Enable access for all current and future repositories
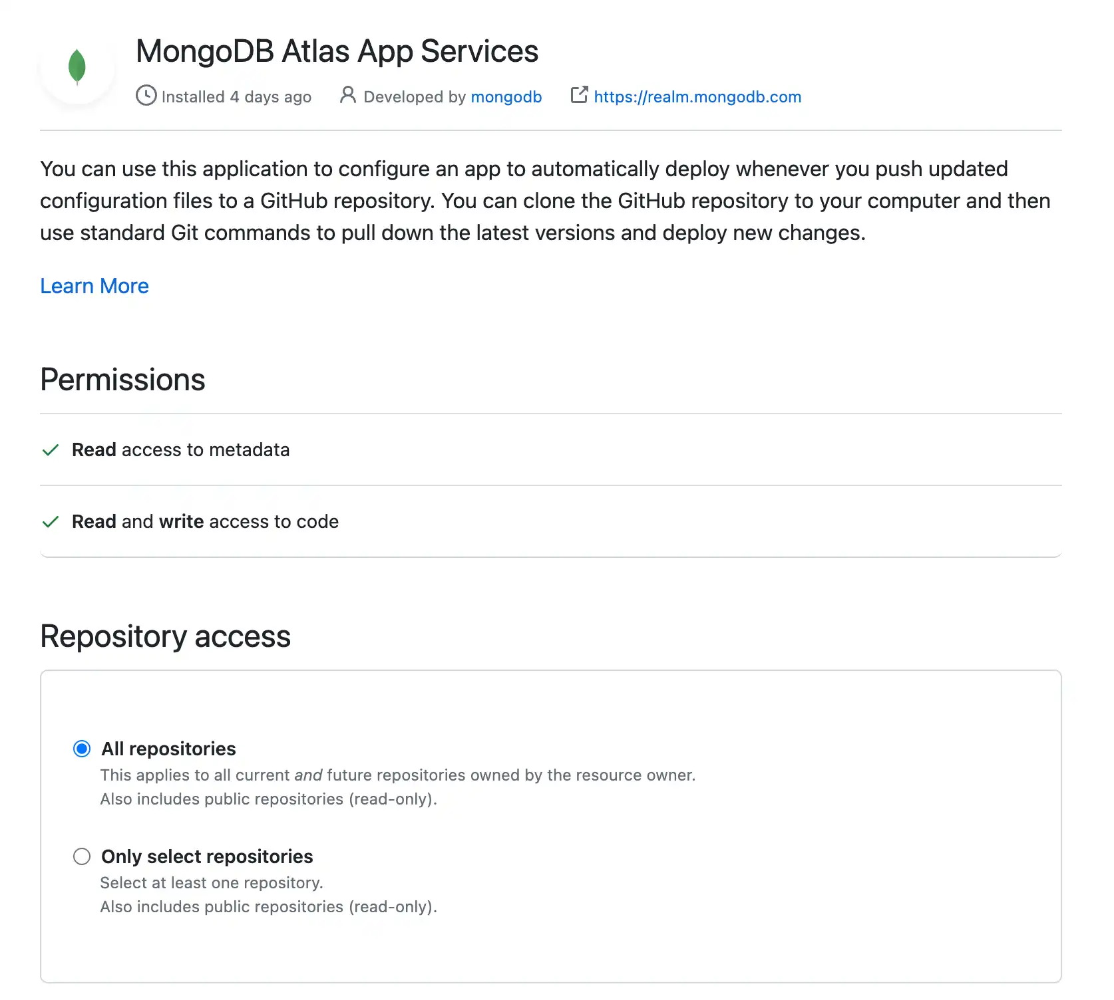 click(81, 749)
